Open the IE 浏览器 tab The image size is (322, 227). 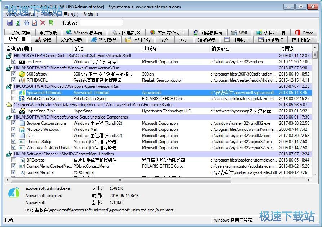104,40
